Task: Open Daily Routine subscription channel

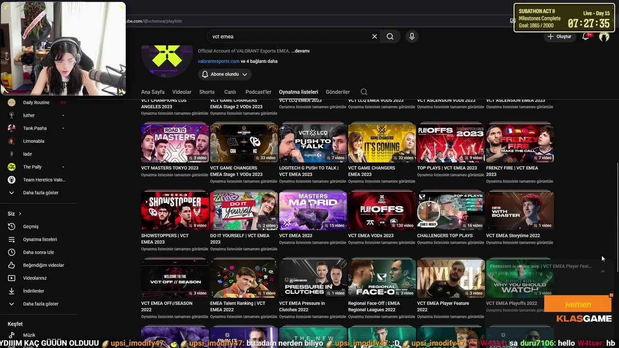Action: click(x=36, y=102)
